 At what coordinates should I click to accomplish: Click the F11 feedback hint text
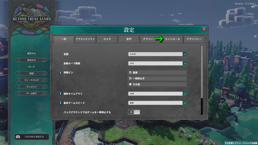click(241, 143)
